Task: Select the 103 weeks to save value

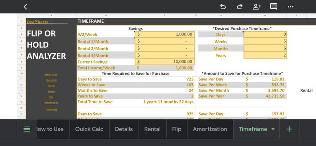Action: point(190,85)
